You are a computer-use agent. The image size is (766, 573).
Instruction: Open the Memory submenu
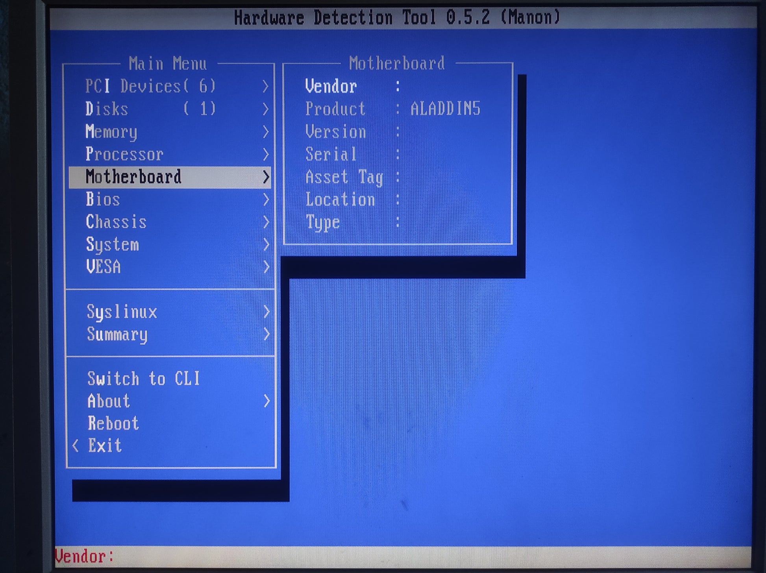coord(111,131)
